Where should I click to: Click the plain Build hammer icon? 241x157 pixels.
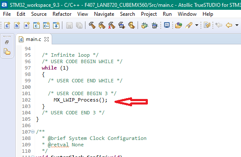pos(92,25)
